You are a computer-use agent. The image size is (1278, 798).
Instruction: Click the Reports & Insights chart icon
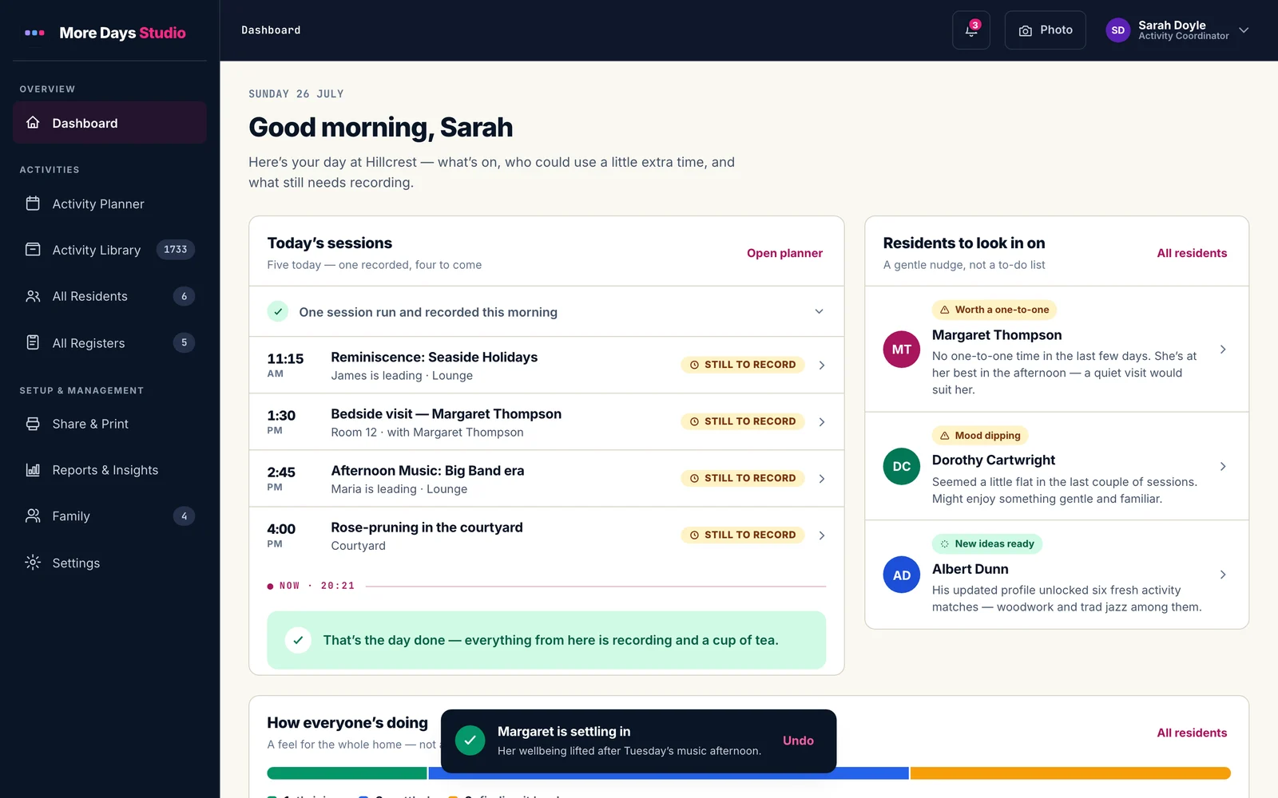click(x=33, y=470)
